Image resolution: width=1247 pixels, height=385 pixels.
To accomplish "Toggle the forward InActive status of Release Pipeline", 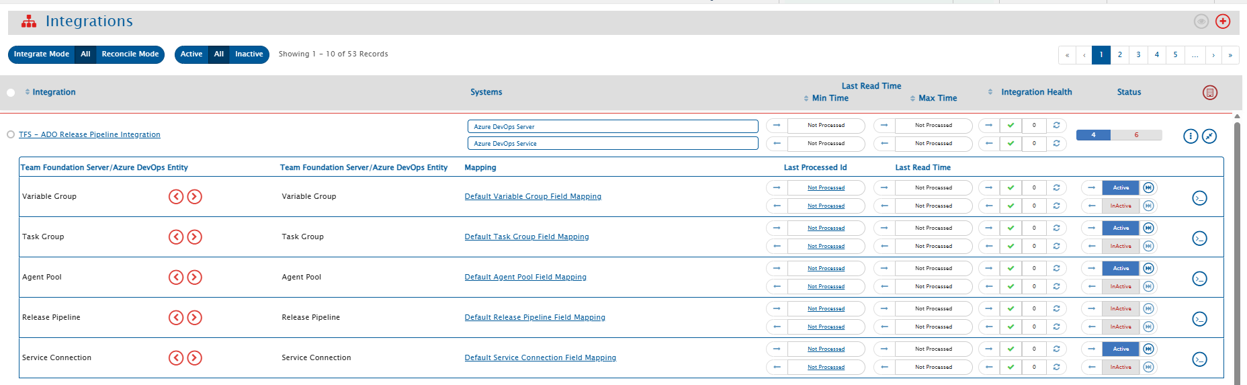I will click(1120, 309).
